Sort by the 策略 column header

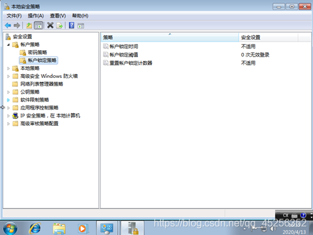click(x=169, y=37)
